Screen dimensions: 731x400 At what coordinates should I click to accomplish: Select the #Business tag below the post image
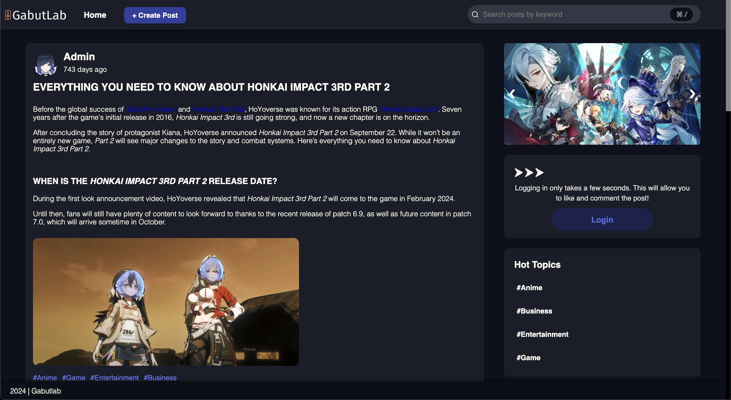[x=160, y=378]
